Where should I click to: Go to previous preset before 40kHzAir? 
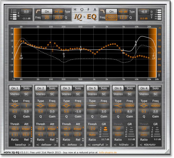click(x=141, y=145)
